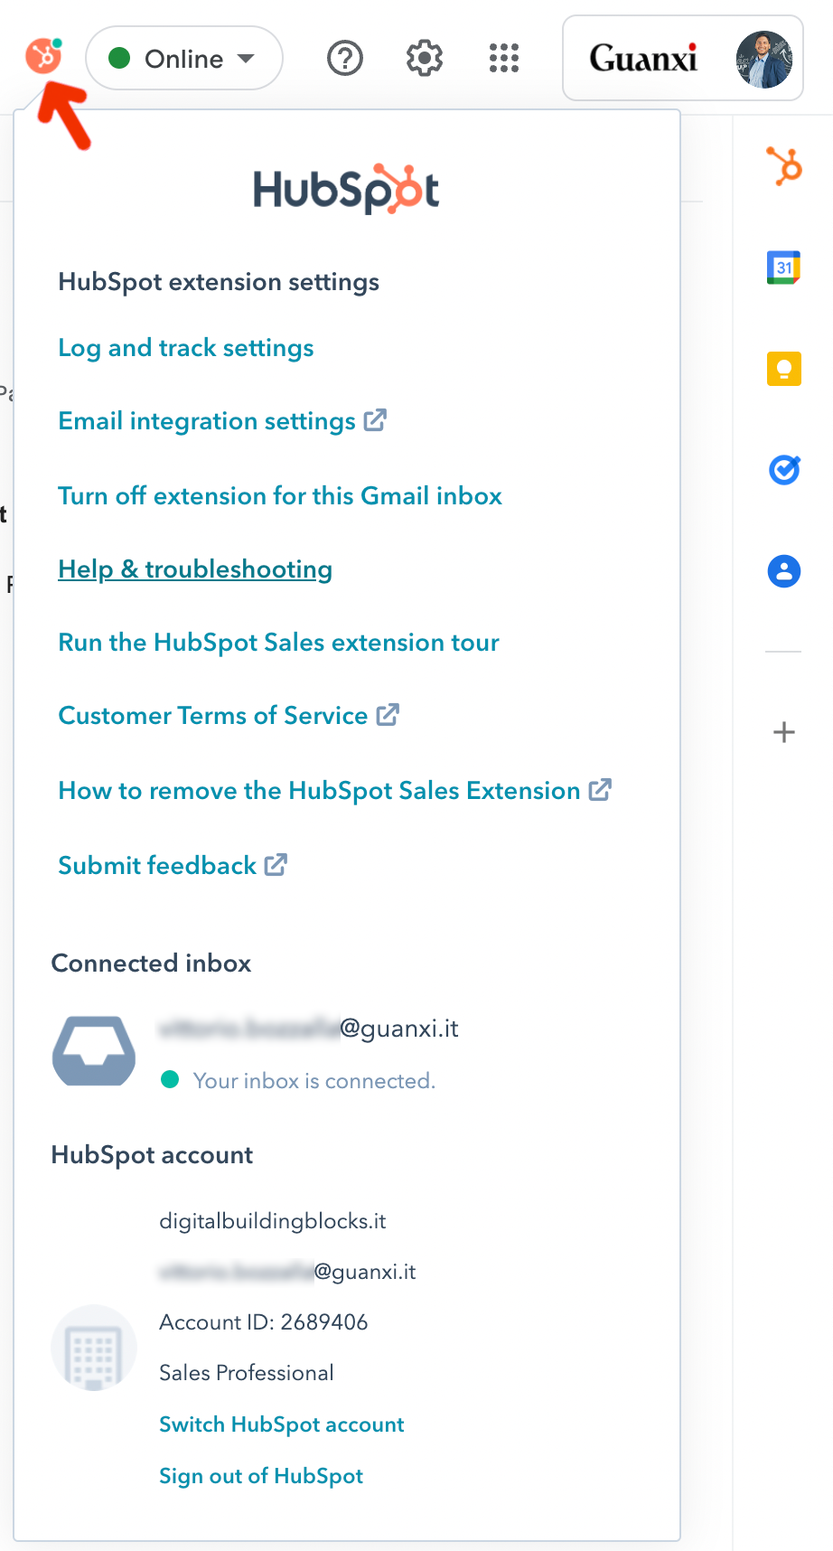This screenshot has height=1551, width=833.
Task: Open the Google apps grid icon
Action: [503, 58]
